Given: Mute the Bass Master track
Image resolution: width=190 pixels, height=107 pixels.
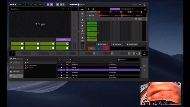Looking at the screenshot, I should point(88,19).
